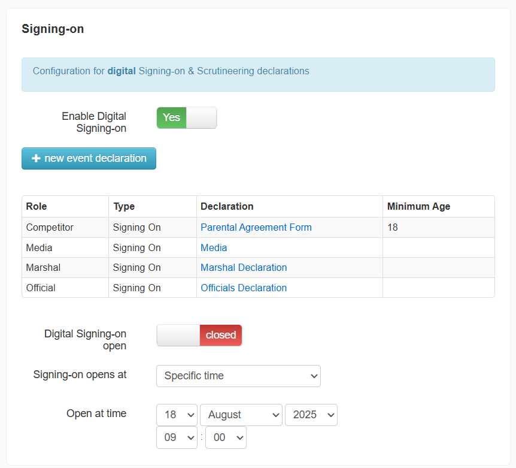Open the Media declaration link
Screen dimensions: 516x468
214,248
